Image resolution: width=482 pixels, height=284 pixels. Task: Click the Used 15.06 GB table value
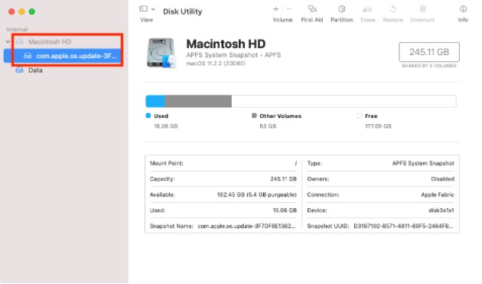tap(285, 211)
